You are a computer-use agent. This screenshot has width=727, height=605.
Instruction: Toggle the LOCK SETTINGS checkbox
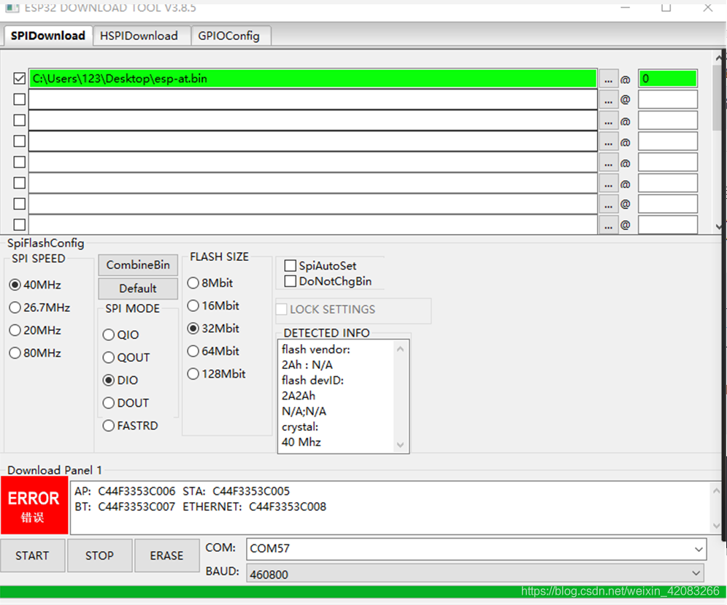[x=282, y=309]
